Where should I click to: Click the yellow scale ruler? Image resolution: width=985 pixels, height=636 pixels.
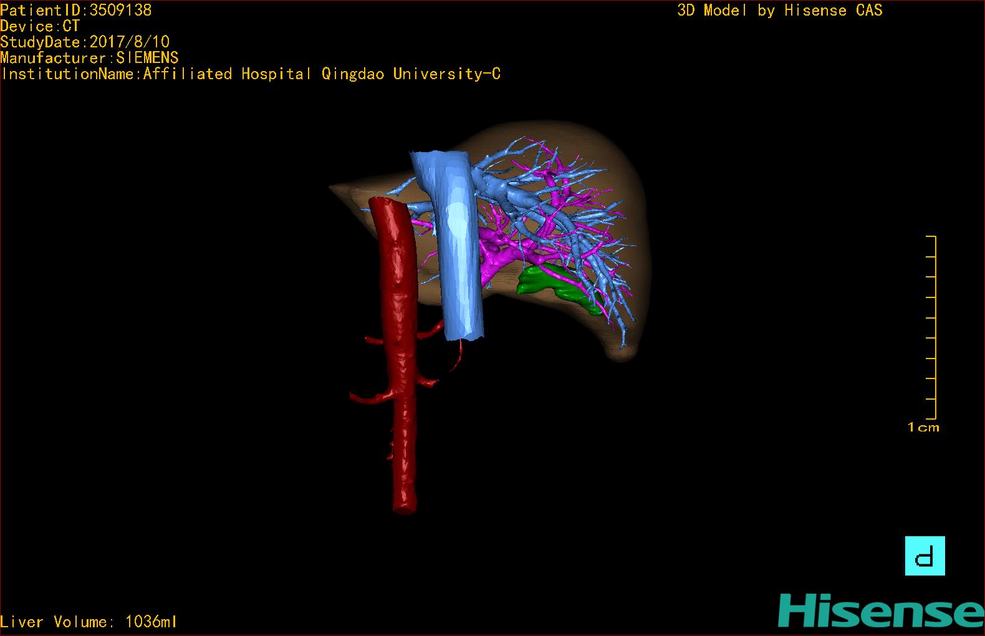click(931, 327)
